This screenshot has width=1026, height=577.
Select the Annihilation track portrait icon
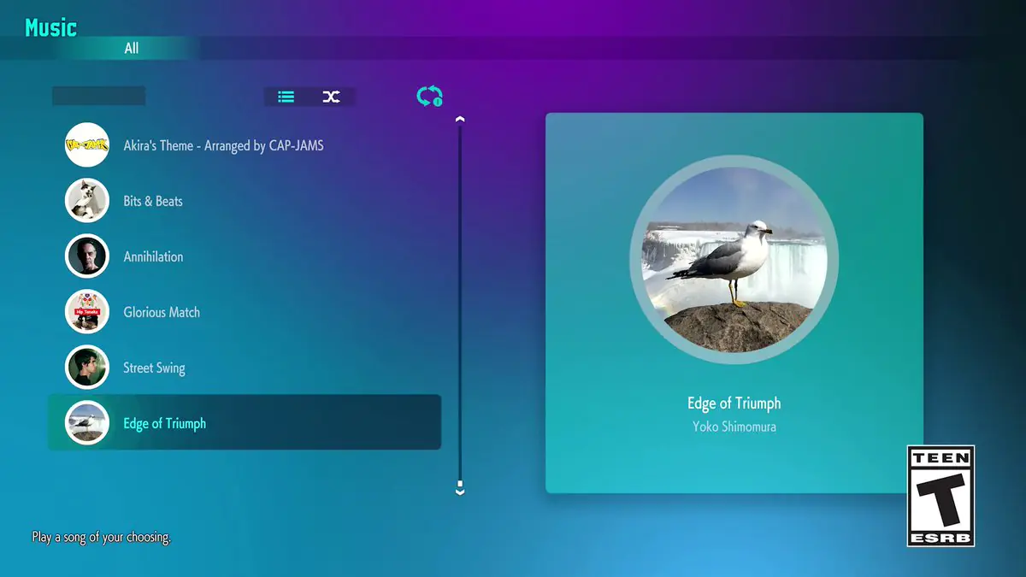(x=87, y=256)
